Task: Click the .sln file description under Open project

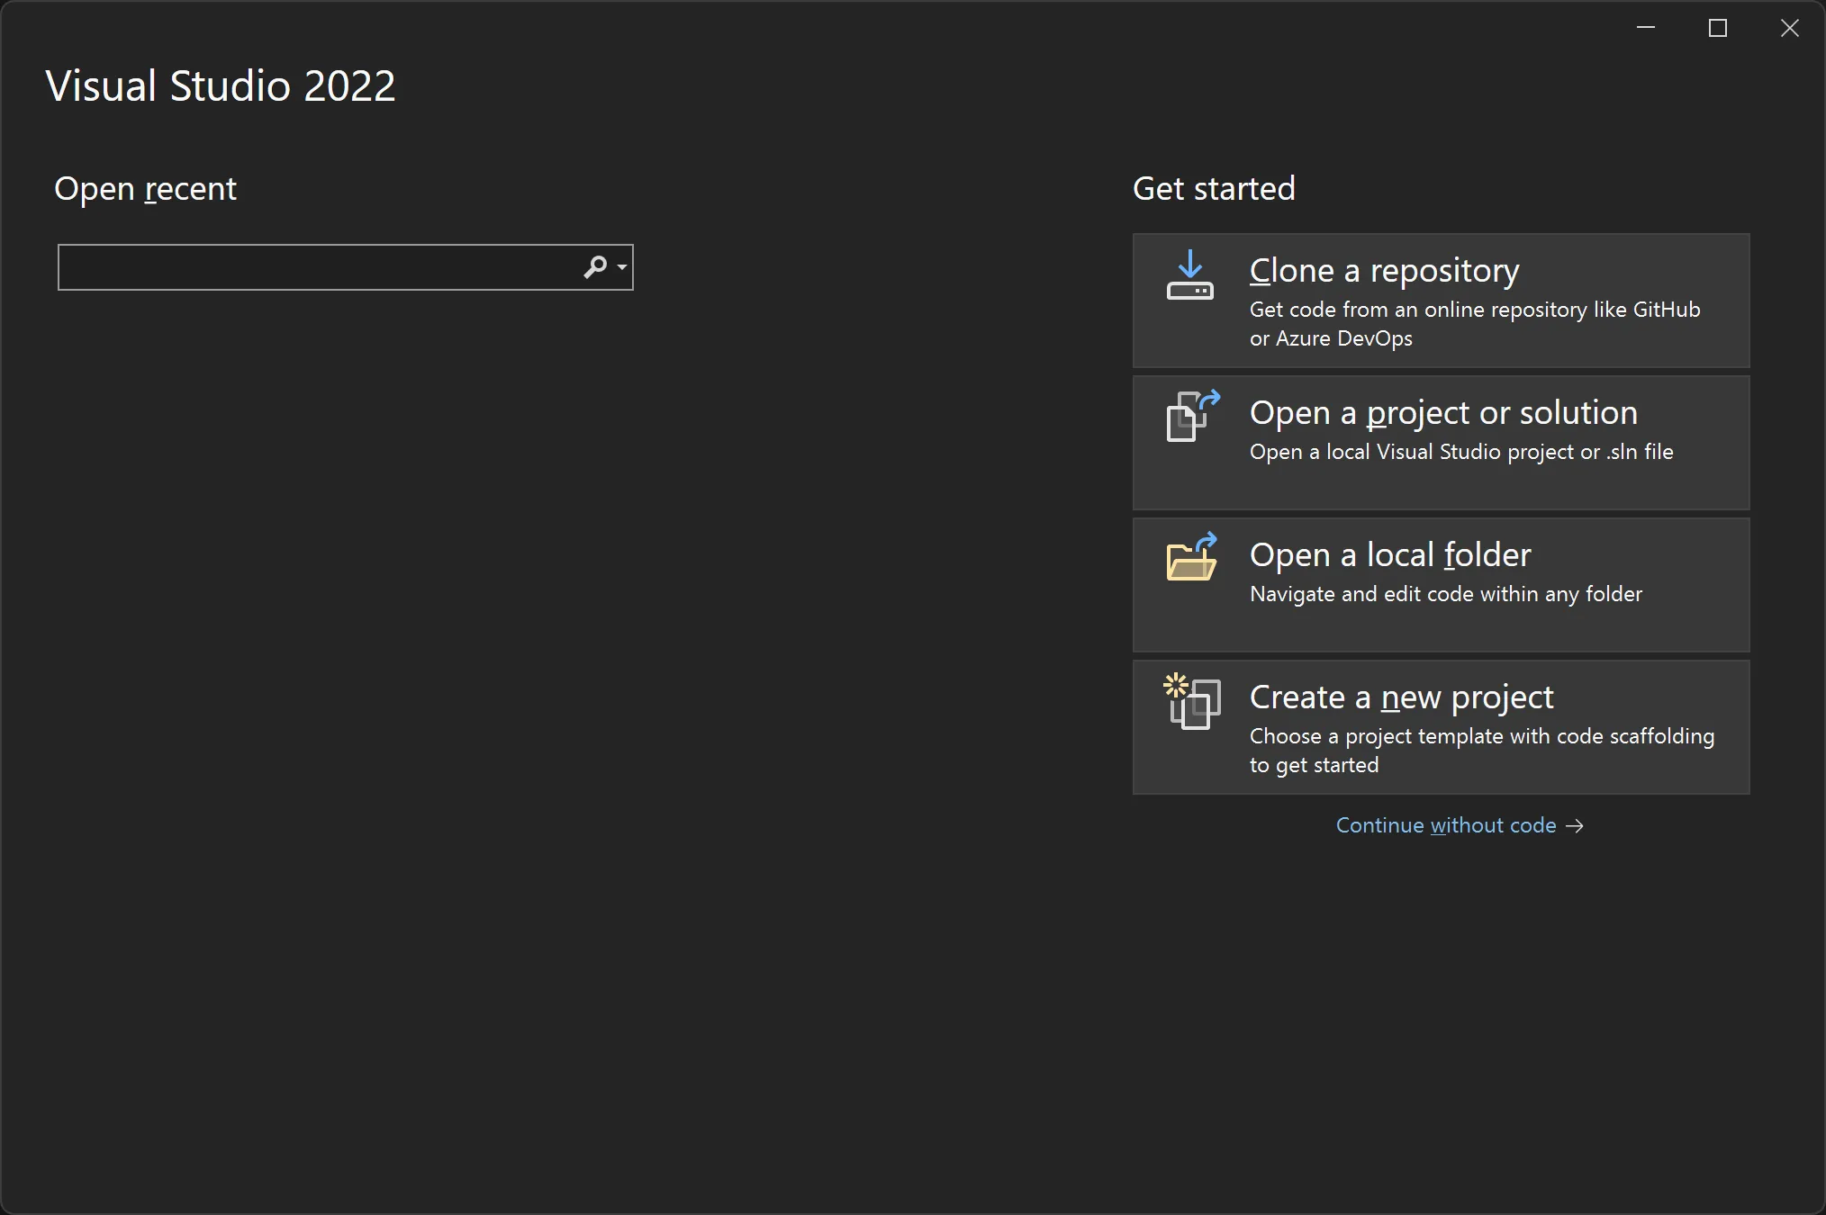Action: pyautogui.click(x=1460, y=452)
